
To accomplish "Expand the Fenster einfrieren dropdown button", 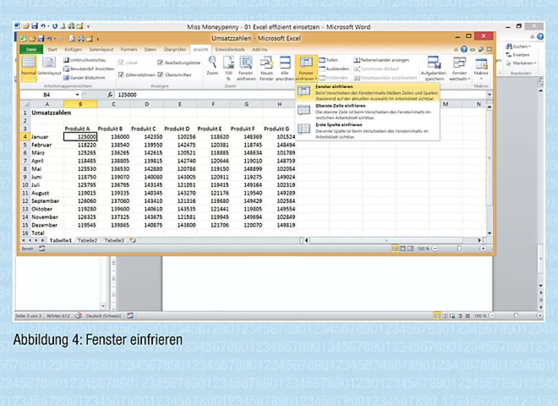I will [x=306, y=68].
